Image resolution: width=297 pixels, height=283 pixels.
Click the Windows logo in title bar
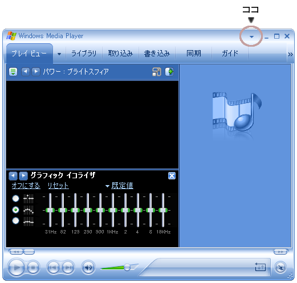point(11,36)
